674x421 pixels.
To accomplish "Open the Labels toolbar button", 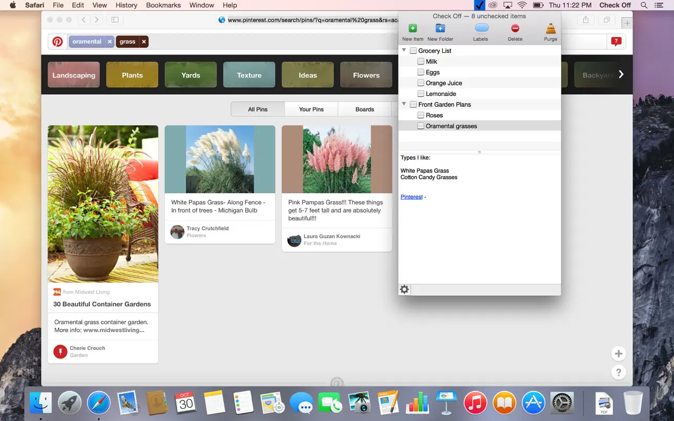I will point(481,29).
